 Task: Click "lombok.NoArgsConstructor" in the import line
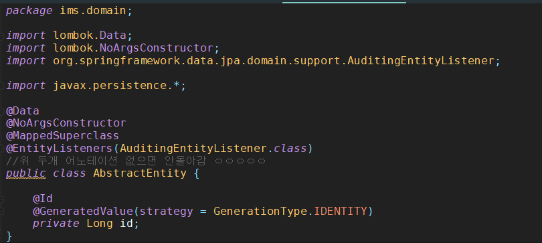(x=132, y=48)
